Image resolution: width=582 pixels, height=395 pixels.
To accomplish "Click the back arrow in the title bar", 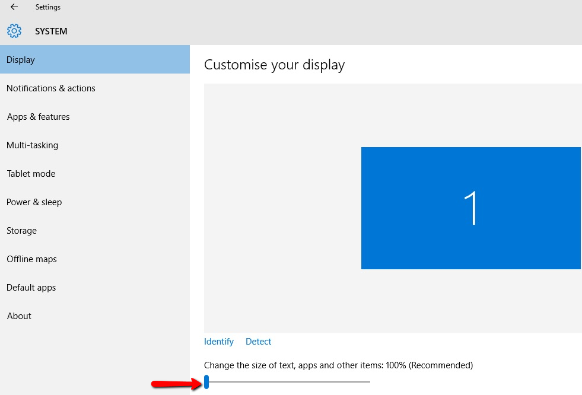I will [14, 7].
